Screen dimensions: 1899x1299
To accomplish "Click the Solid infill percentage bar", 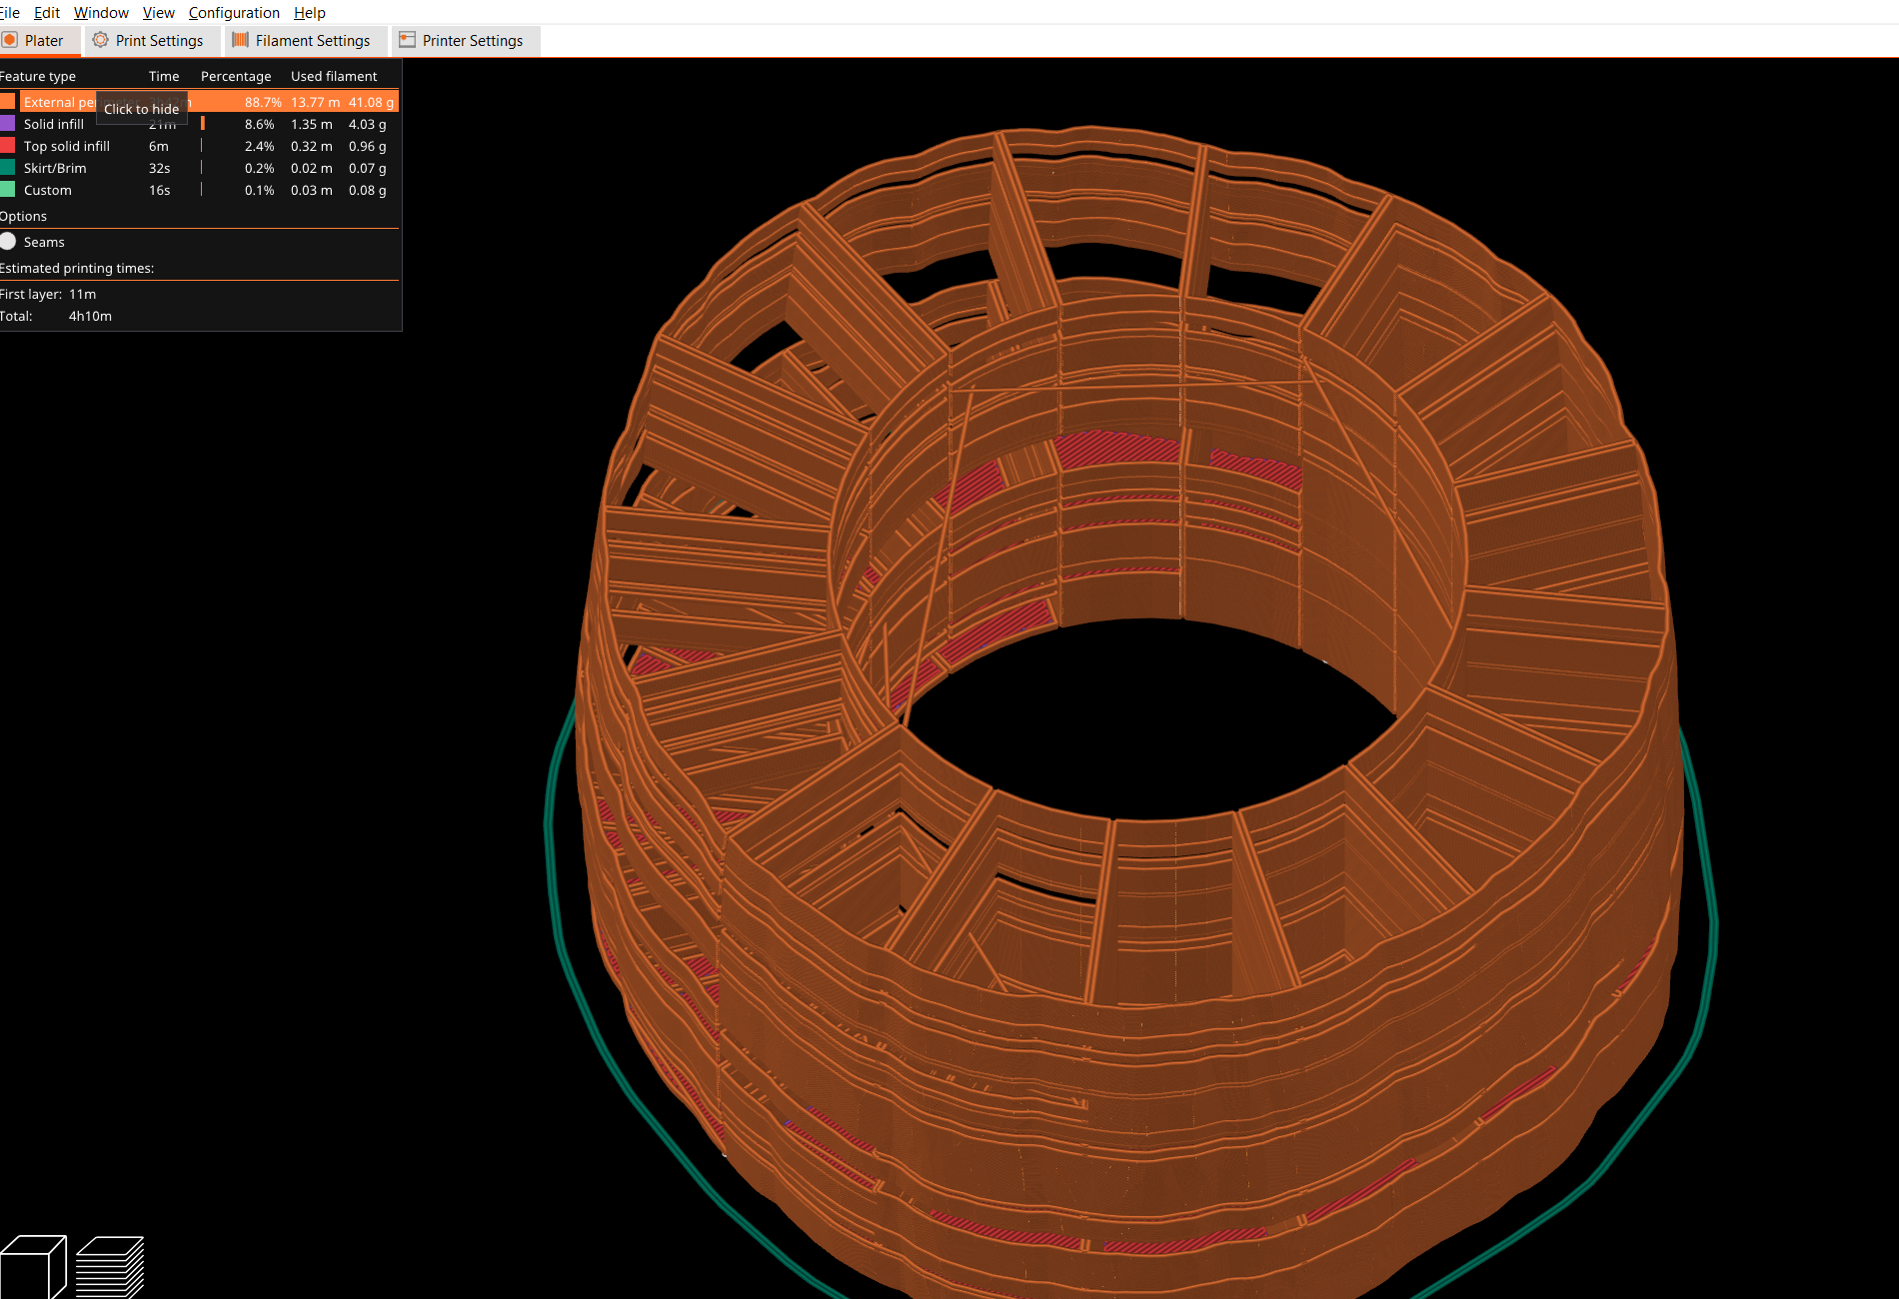I will point(203,124).
